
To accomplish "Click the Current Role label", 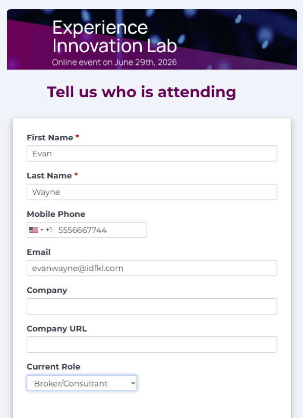I will click(x=53, y=367).
